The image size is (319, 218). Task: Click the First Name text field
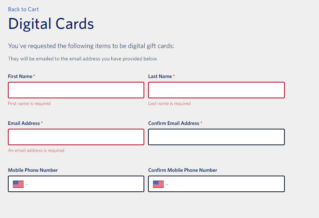pyautogui.click(x=76, y=90)
